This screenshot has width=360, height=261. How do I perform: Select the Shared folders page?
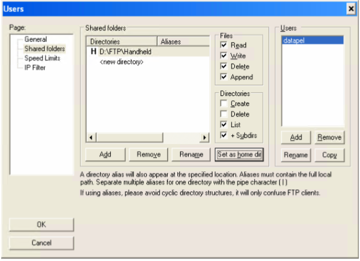[x=45, y=49]
